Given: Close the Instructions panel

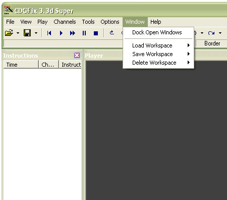Looking at the screenshot, I should [77, 55].
